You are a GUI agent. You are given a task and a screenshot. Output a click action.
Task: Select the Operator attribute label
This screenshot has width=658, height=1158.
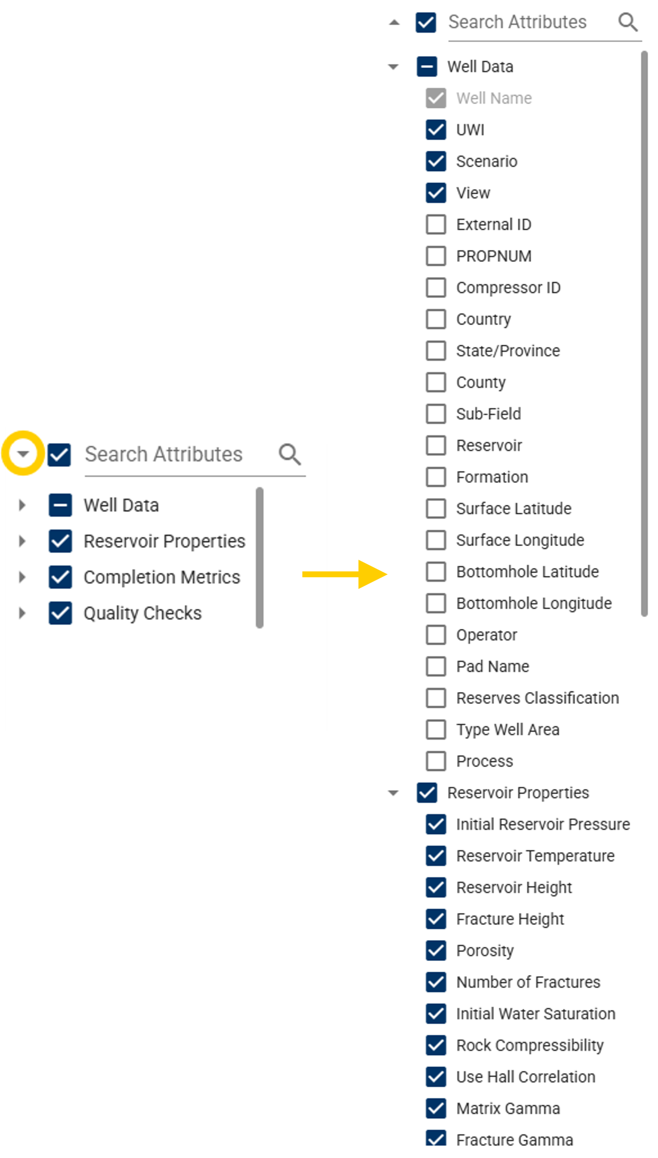486,635
